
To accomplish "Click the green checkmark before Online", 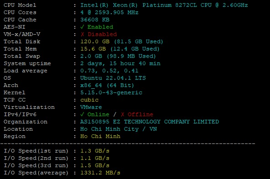I will pos(82,114).
